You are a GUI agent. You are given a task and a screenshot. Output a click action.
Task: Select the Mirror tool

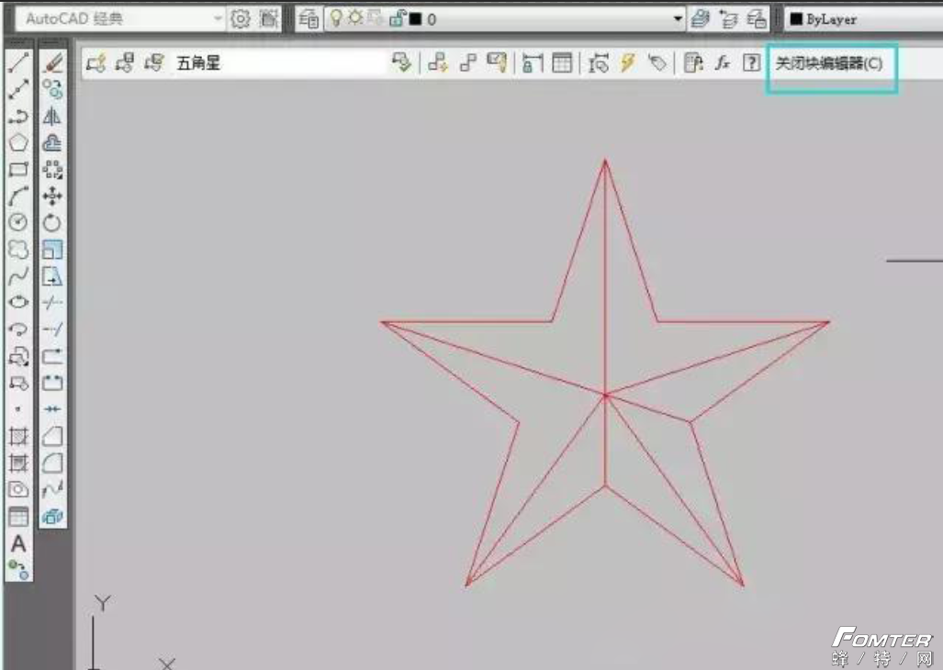click(x=52, y=116)
